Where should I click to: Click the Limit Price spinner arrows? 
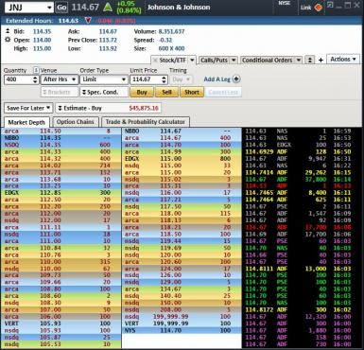[164, 79]
